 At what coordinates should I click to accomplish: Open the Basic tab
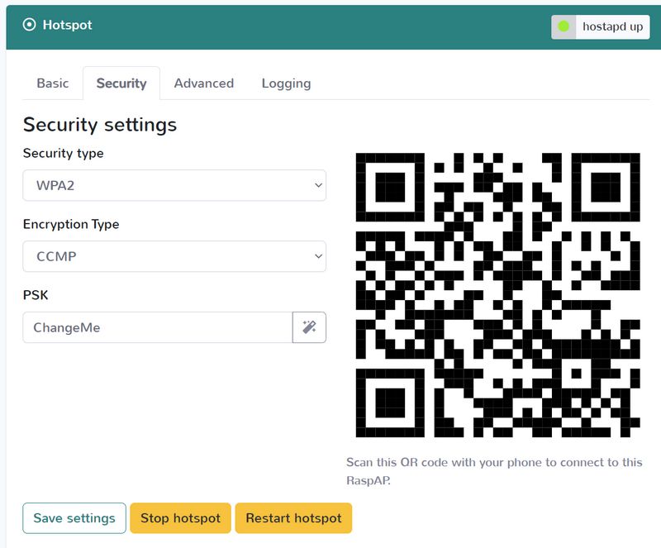point(53,83)
